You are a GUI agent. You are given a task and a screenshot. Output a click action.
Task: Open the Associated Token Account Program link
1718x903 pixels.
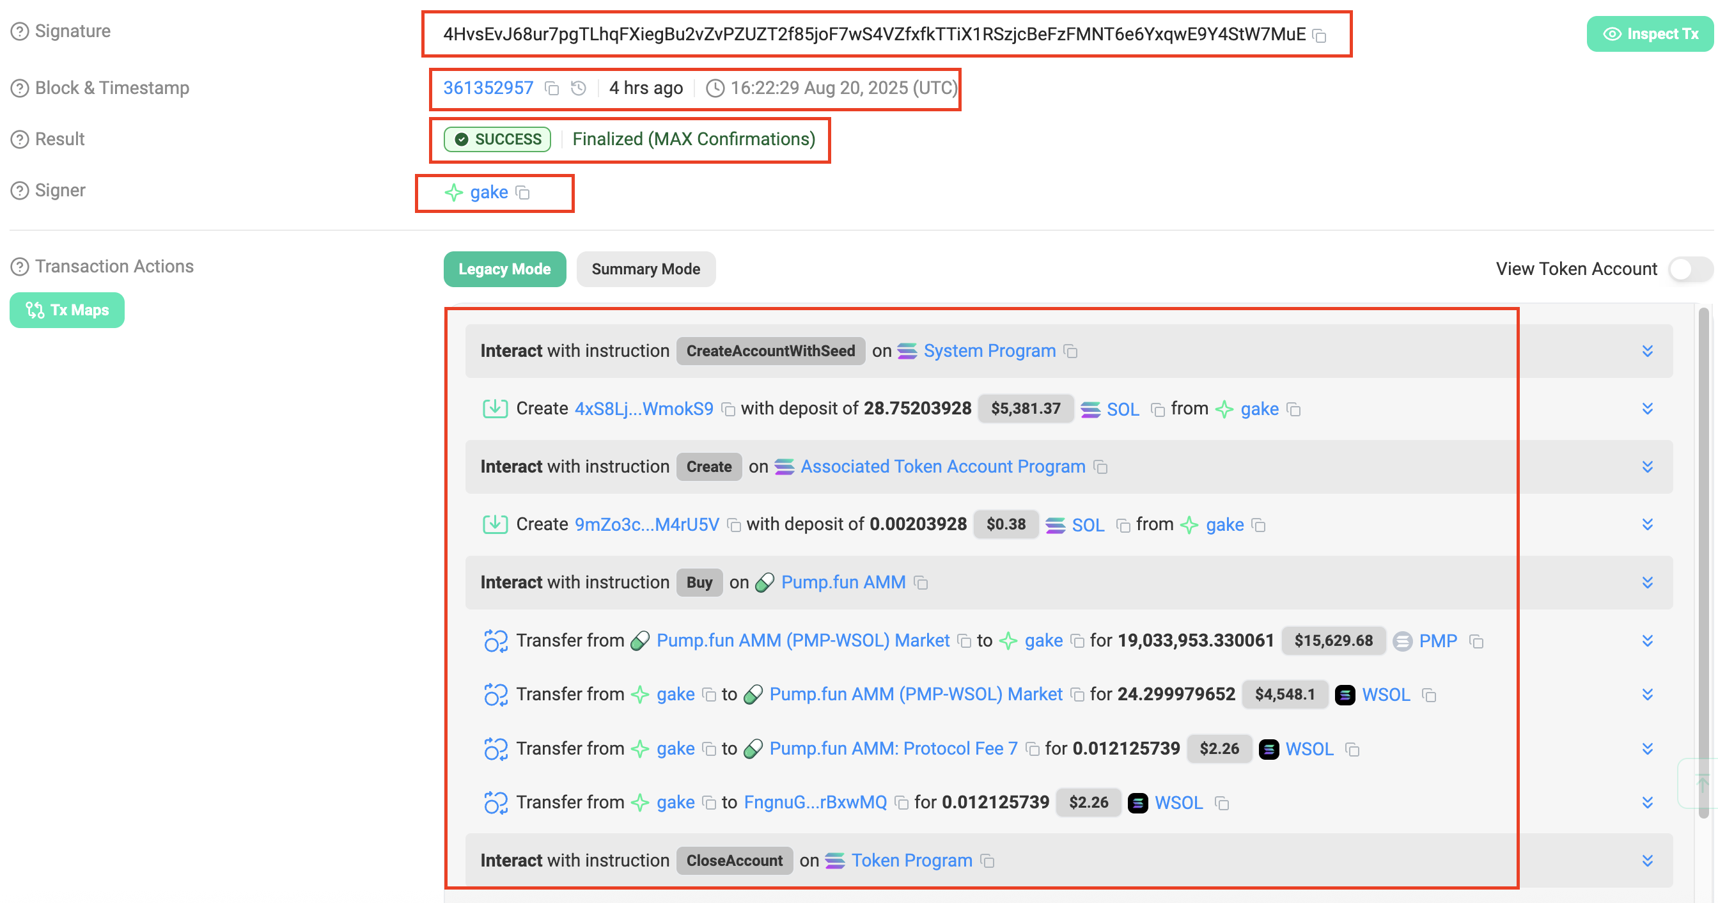point(942,467)
